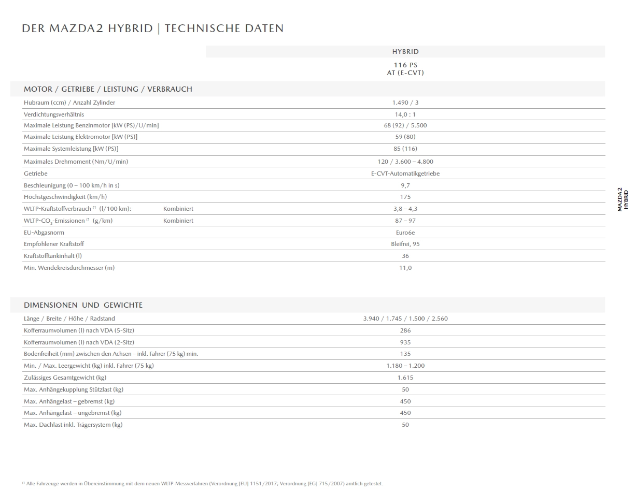The width and height of the screenshot is (635, 491).
Task: Select the Maximales Drehmoment value
Action: (405, 162)
